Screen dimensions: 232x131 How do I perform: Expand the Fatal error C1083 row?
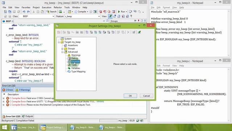click(x=3, y=98)
